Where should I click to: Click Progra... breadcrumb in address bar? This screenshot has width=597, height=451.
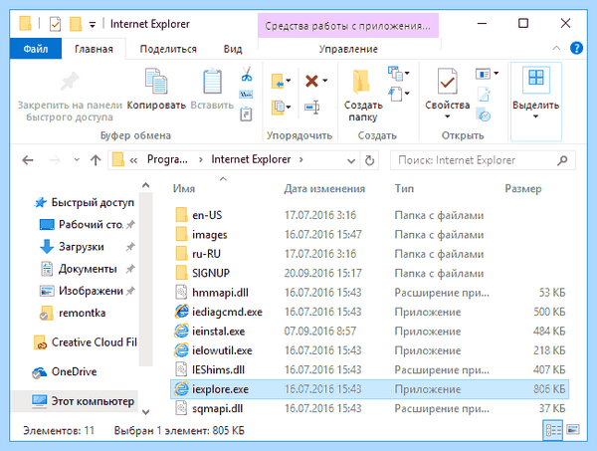coord(167,159)
